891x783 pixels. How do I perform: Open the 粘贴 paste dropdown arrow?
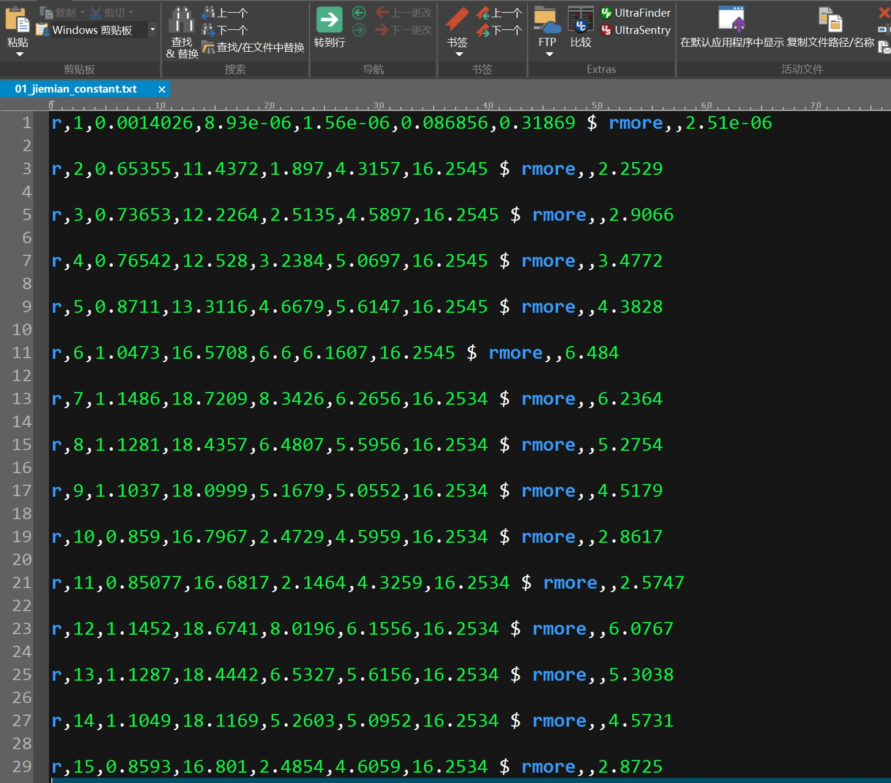[x=20, y=55]
